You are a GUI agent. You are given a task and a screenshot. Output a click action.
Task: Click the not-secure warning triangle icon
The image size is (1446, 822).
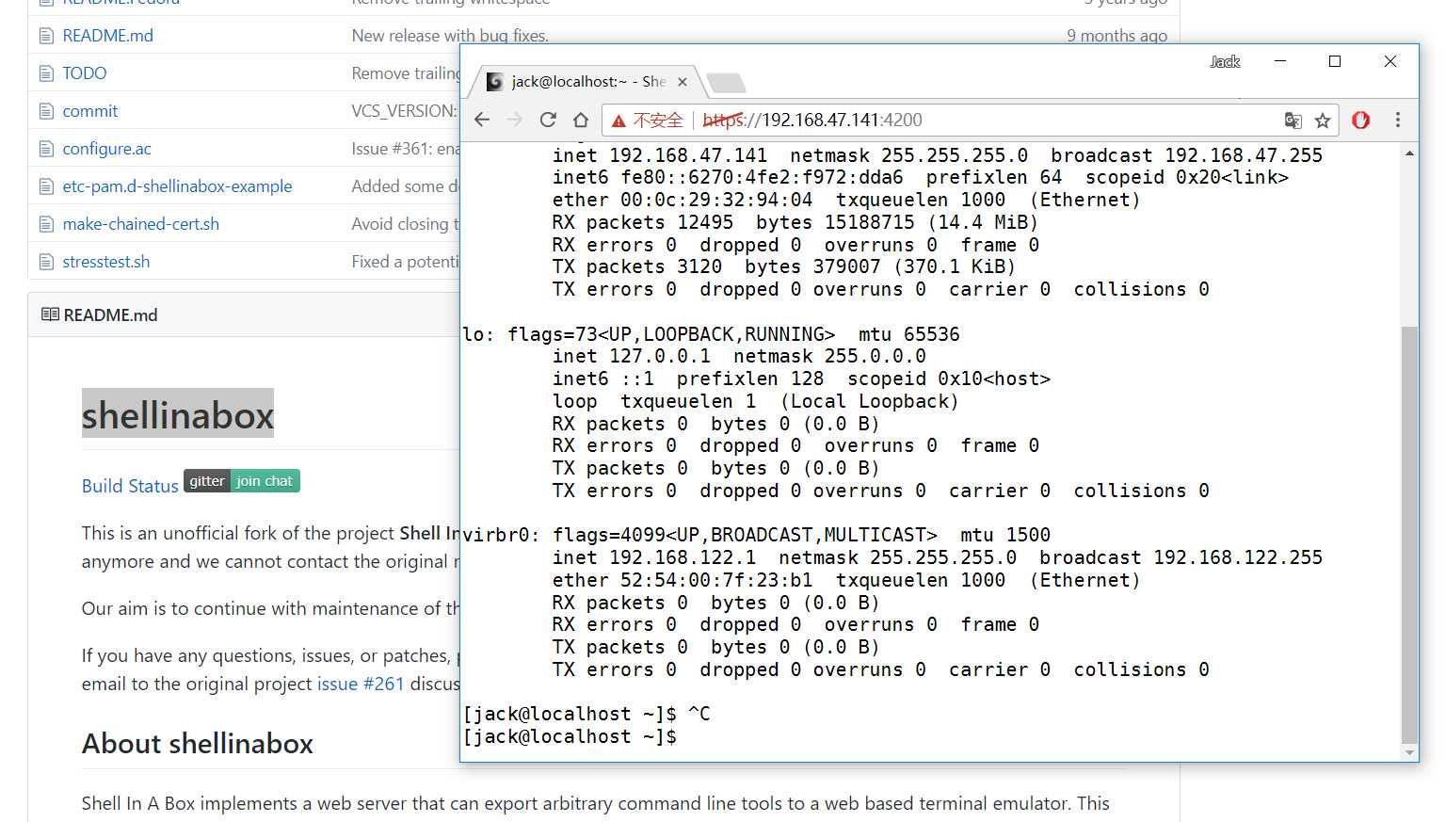point(619,121)
